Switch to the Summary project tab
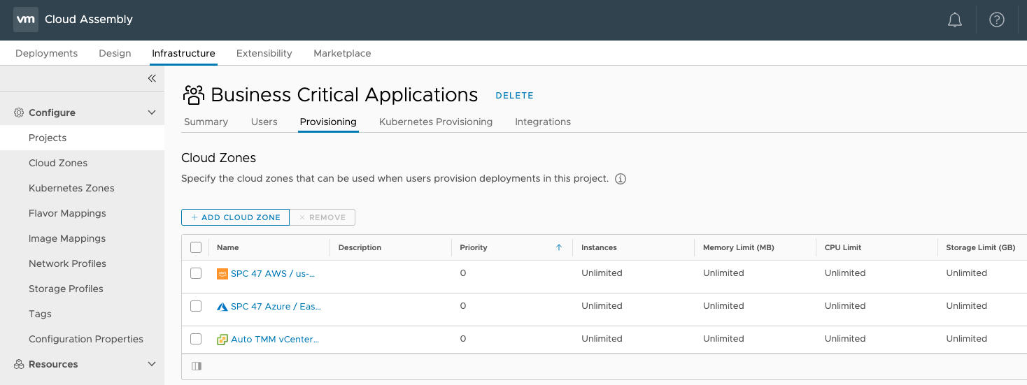1027x385 pixels. click(206, 122)
